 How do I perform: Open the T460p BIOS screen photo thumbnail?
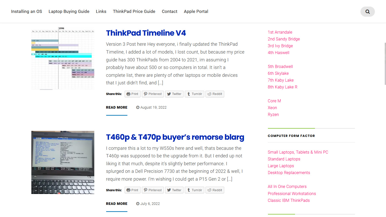click(63, 162)
